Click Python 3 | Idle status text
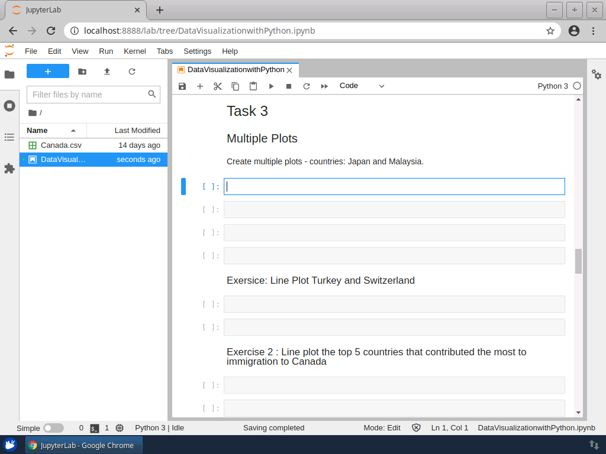Viewport: 606px width, 454px height. [x=159, y=428]
